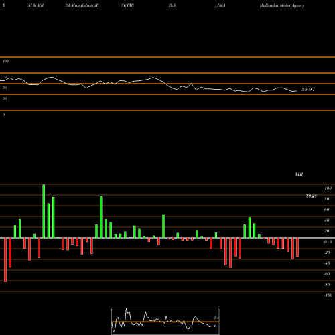
Task: Click the 'Jullundur Motor Agency' title text
Action: [x=283, y=5]
